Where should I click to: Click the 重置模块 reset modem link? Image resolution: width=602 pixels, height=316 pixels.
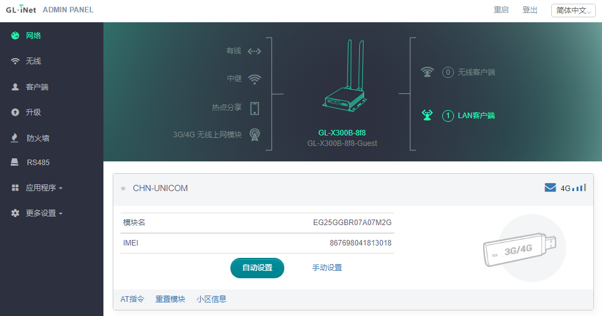pyautogui.click(x=170, y=299)
